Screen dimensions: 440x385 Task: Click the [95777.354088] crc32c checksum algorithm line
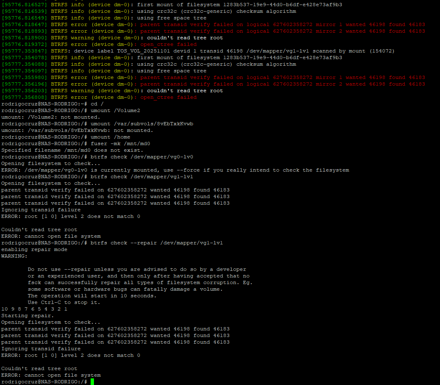149,64
